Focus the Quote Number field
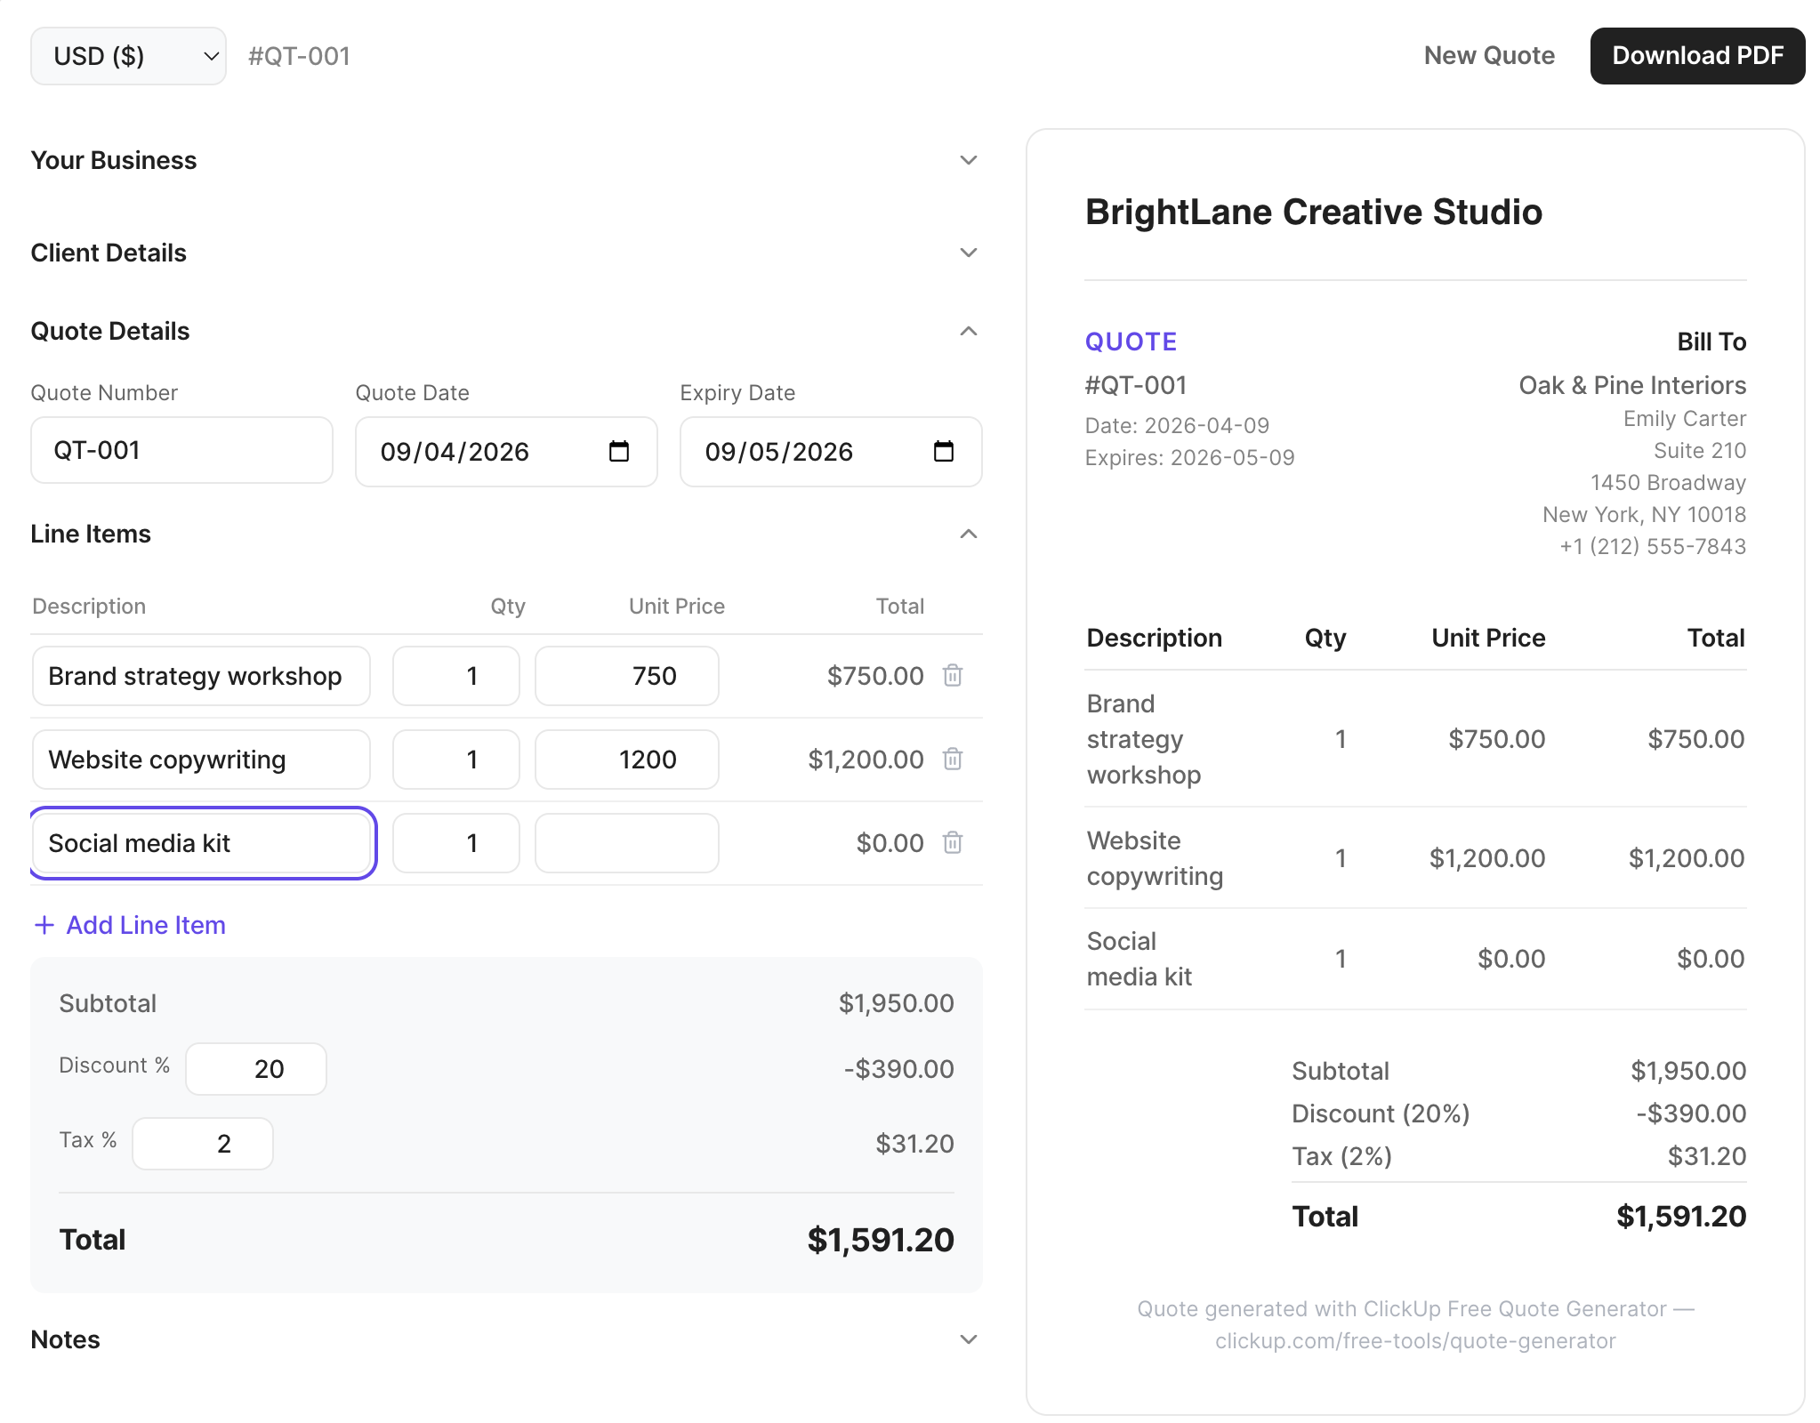Screen dimensions: 1820x1423 pos(181,451)
